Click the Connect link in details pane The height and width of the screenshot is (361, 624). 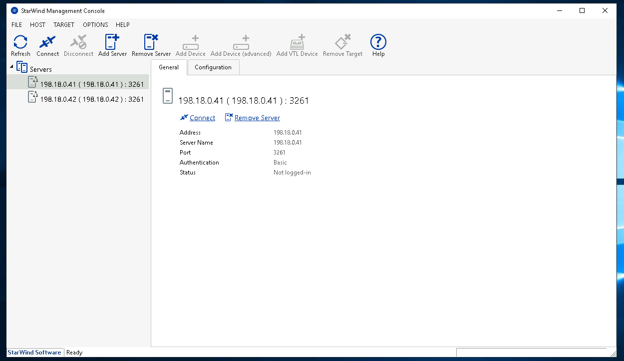(202, 118)
